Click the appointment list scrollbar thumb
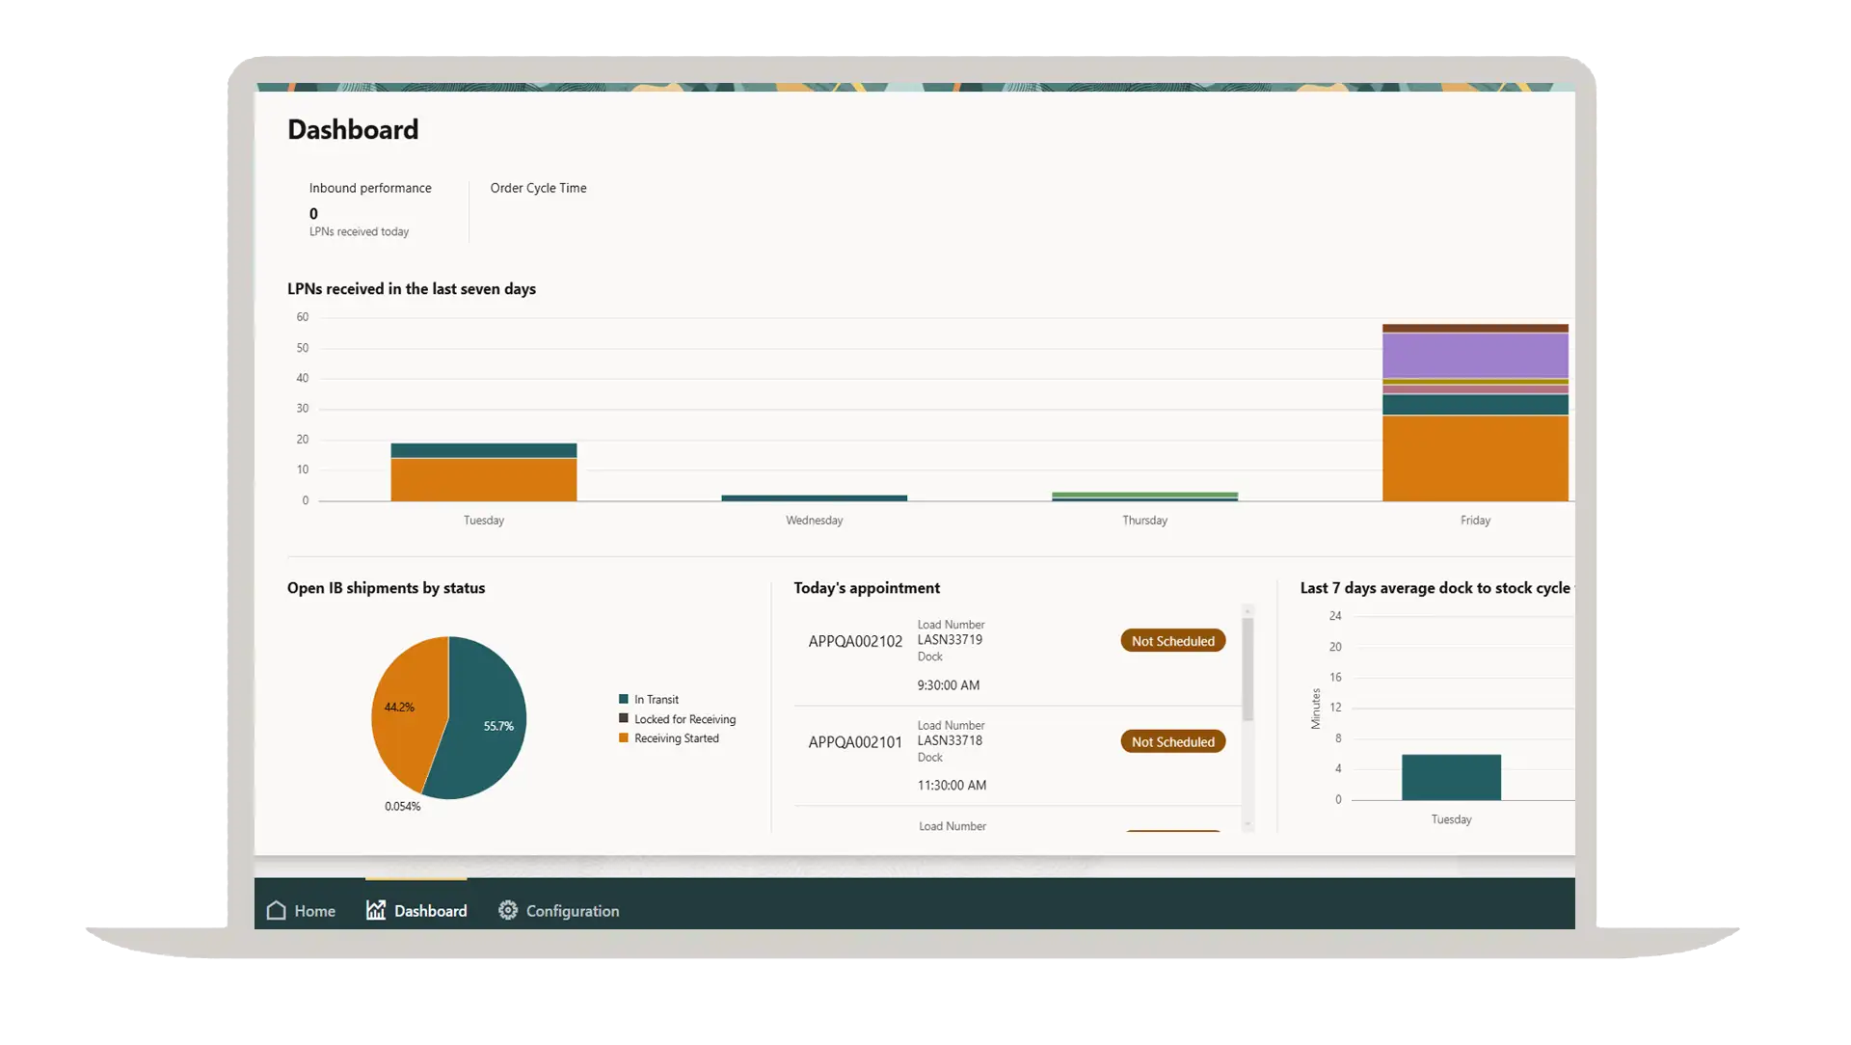 click(x=1247, y=668)
